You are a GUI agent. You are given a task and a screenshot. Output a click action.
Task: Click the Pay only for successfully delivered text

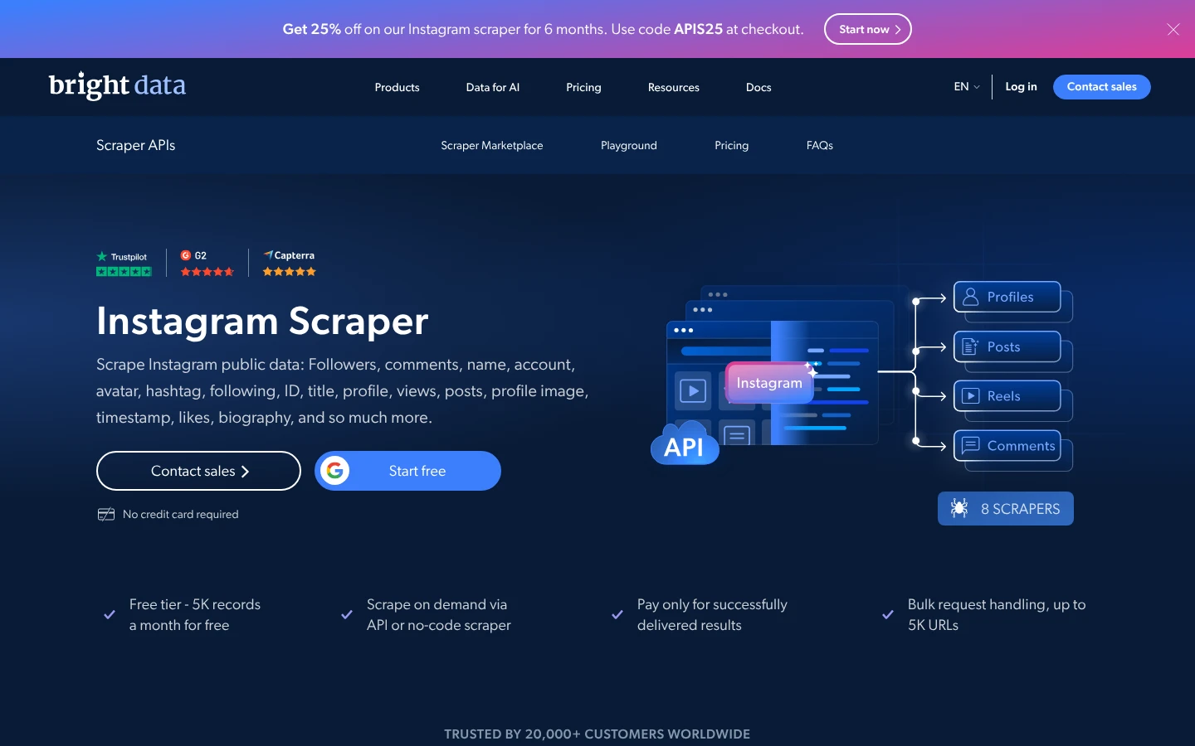coord(712,615)
